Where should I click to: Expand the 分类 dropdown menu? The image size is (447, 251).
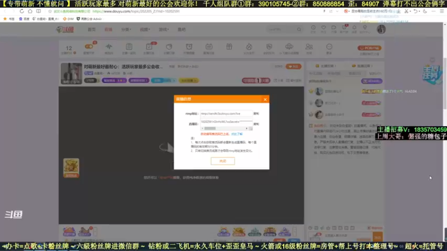click(x=126, y=30)
